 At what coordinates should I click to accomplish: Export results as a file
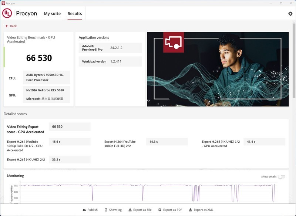(141, 209)
